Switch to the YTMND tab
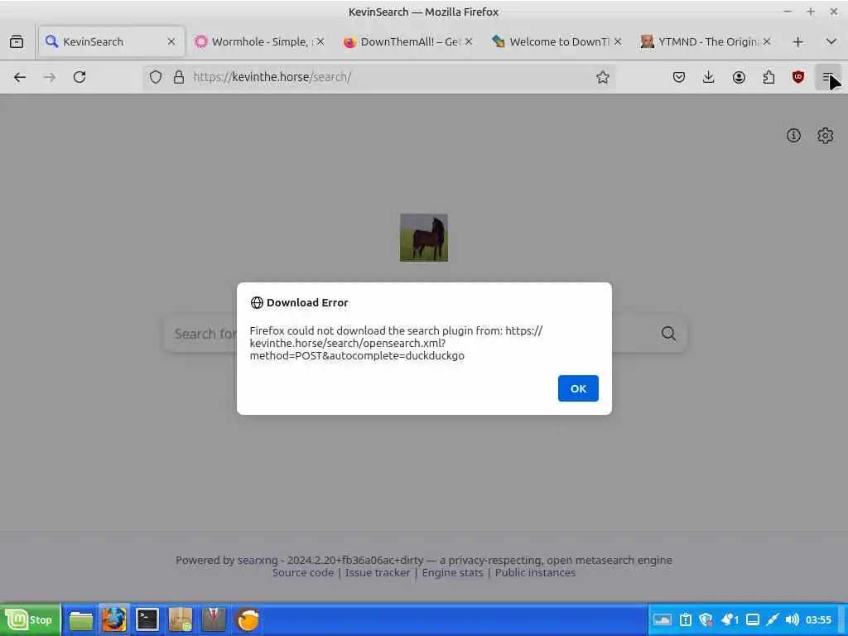Image resolution: width=848 pixels, height=636 pixels. pos(706,41)
